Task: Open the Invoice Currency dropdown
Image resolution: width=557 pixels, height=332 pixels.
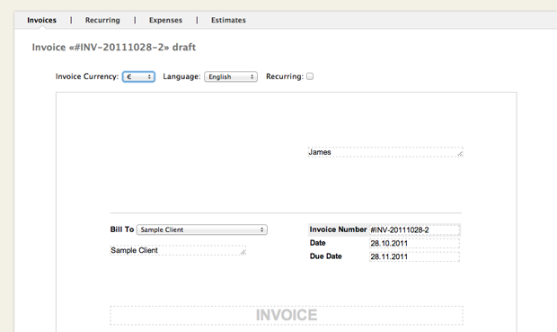Action: [138, 76]
